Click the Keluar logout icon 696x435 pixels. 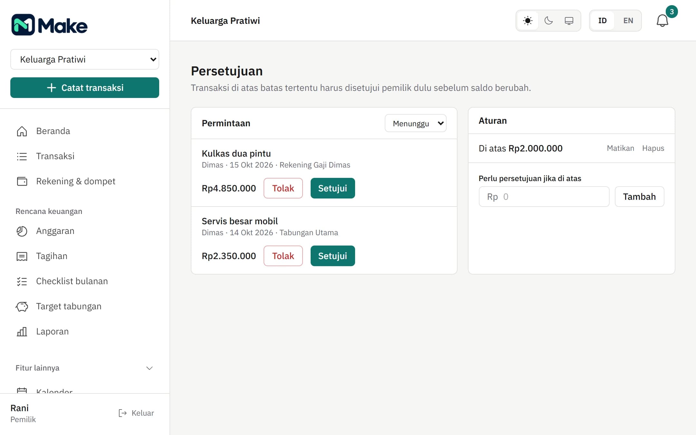click(x=122, y=413)
